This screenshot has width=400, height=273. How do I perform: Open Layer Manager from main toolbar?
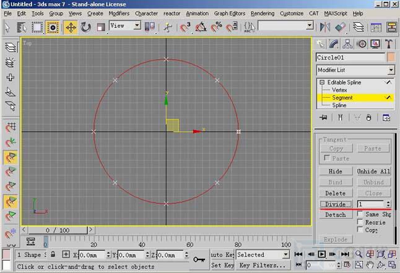[x=358, y=27]
